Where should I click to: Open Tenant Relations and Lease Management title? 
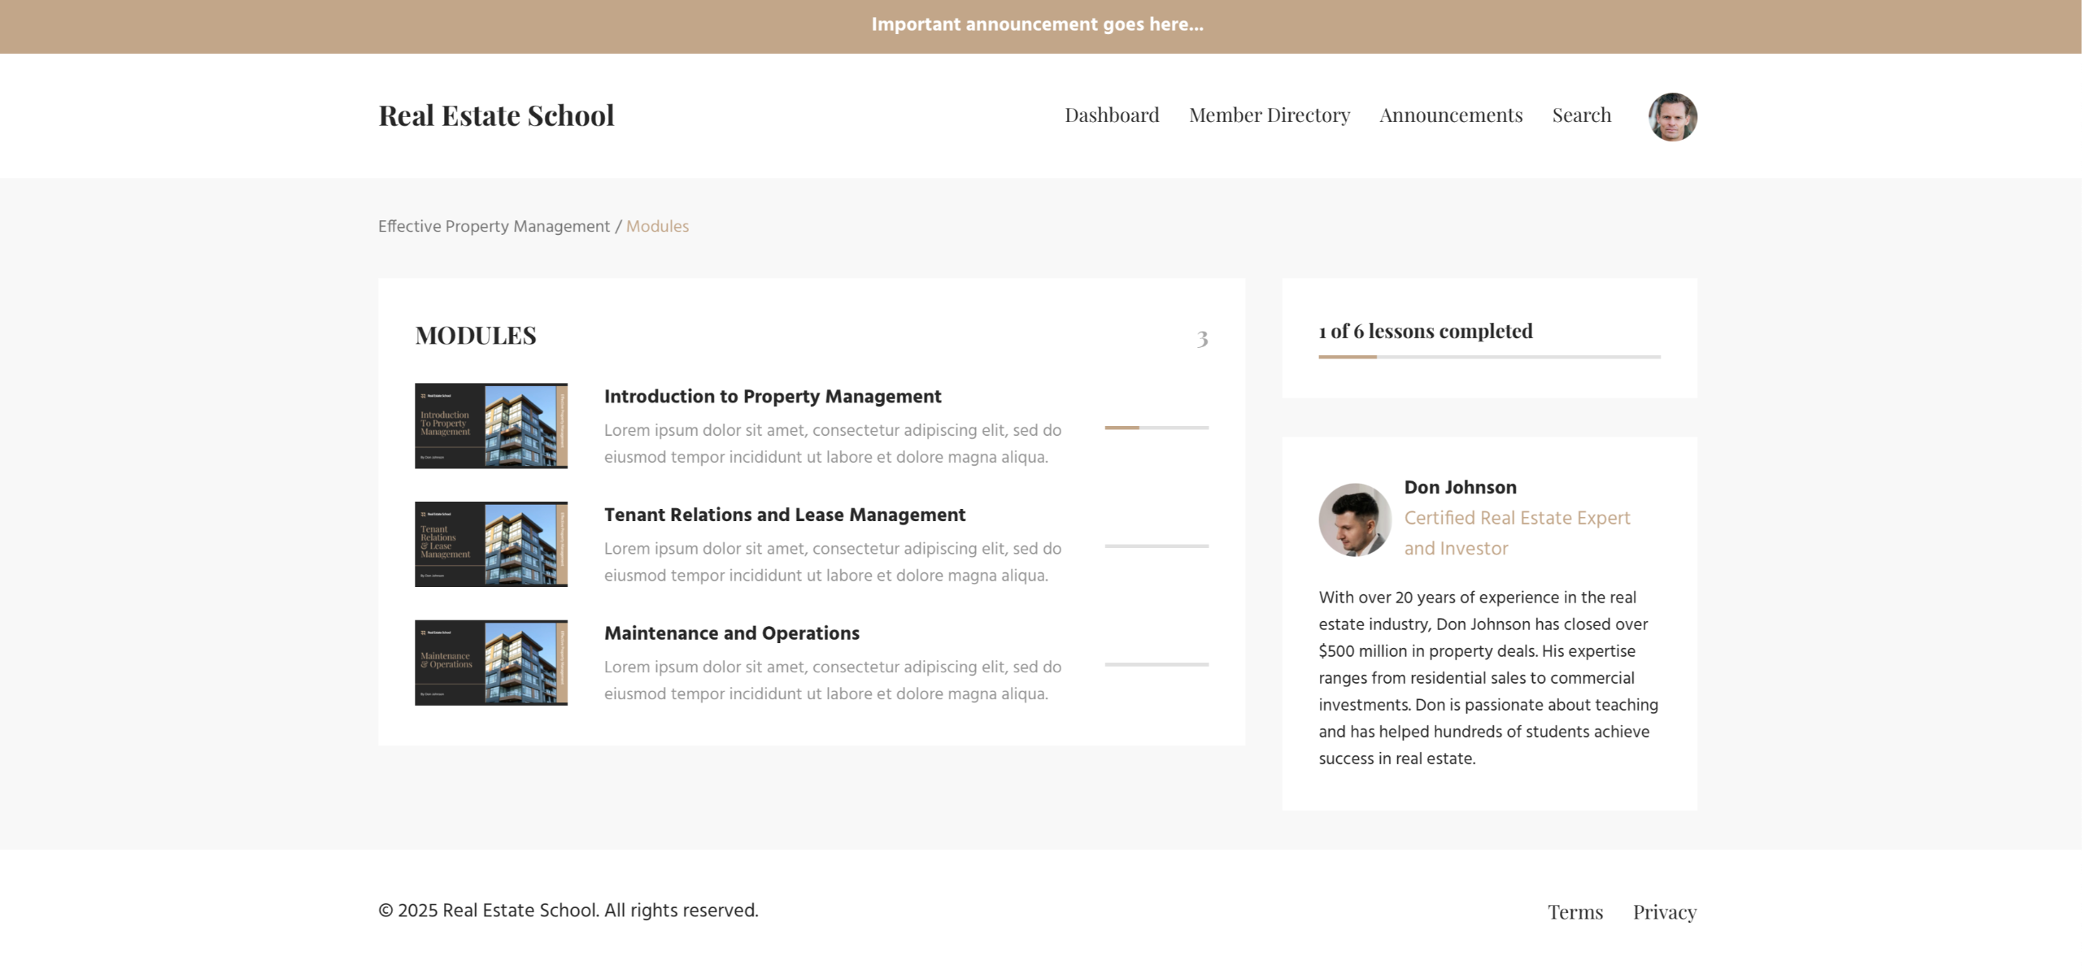pos(784,515)
